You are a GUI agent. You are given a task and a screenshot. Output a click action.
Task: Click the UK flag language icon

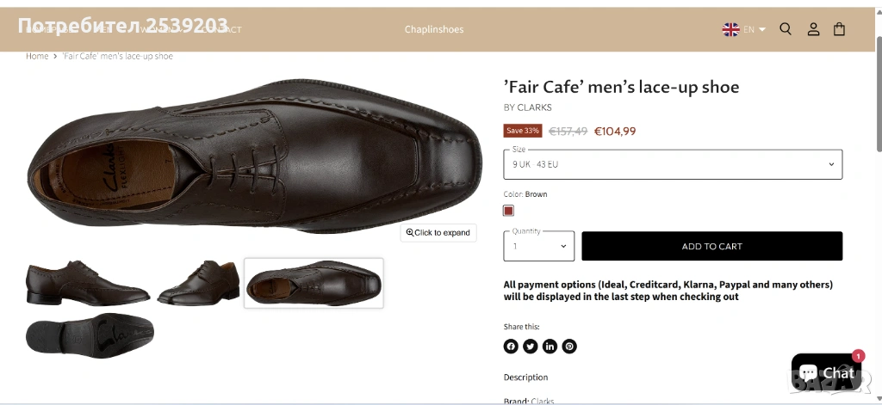click(730, 29)
